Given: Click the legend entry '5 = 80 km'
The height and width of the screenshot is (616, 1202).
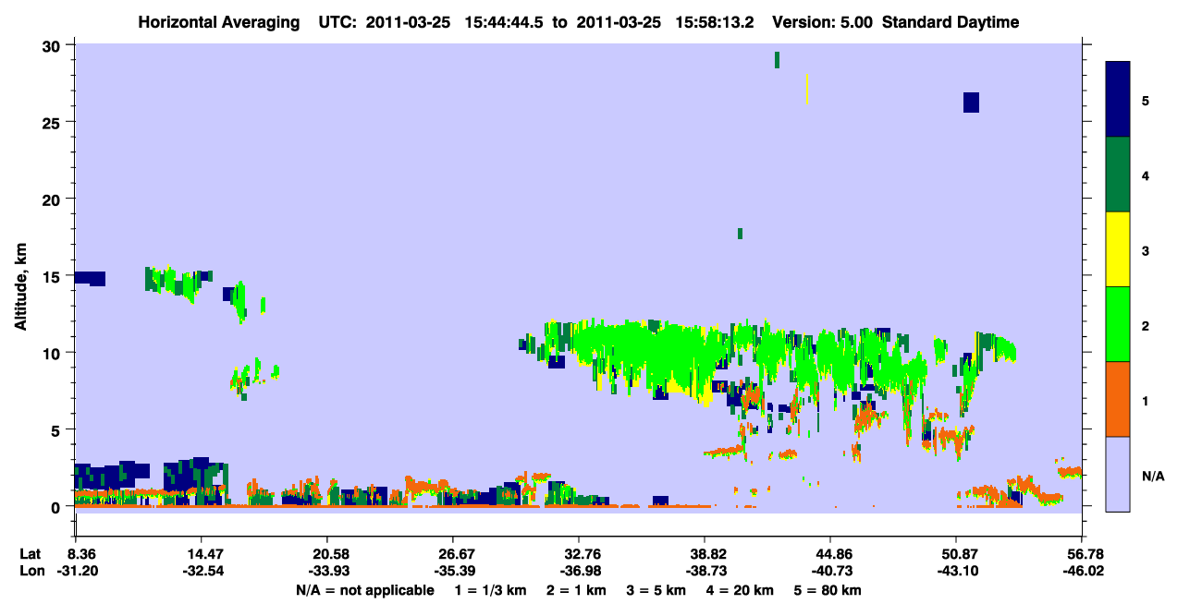Looking at the screenshot, I should [x=828, y=590].
